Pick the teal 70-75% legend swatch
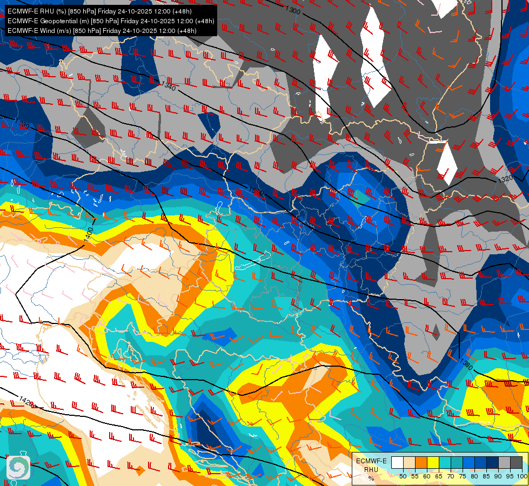Image resolution: width=529 pixels, height=486 pixels. [457, 462]
